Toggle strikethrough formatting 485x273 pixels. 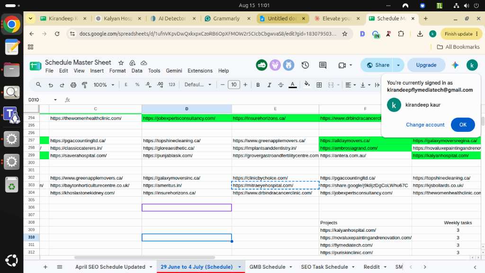coord(280,85)
